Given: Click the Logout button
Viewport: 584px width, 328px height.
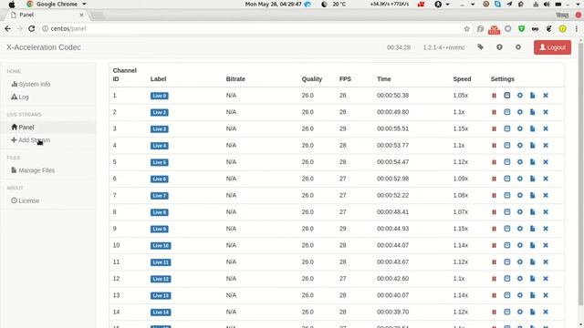Looking at the screenshot, I should click(552, 47).
